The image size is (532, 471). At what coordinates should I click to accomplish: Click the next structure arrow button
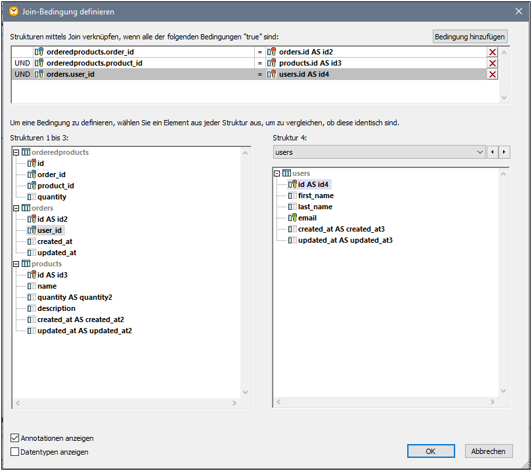tap(504, 152)
